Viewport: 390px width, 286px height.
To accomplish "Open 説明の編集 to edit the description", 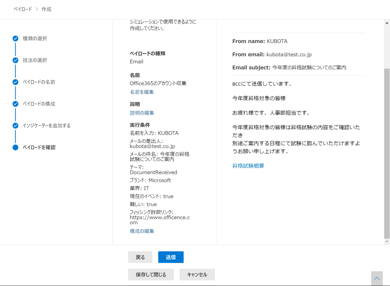I will point(142,113).
